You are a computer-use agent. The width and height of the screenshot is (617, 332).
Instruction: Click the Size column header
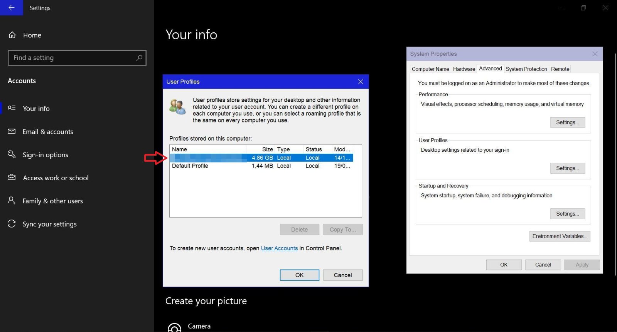point(267,149)
